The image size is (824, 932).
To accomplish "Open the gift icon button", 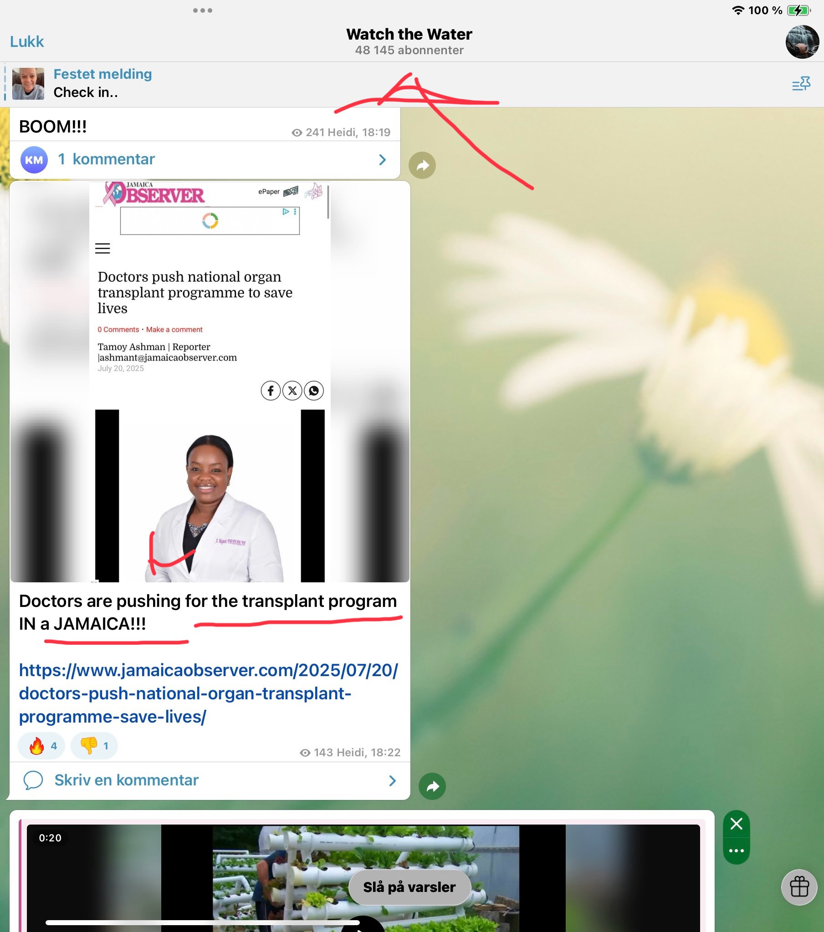I will pos(799,887).
